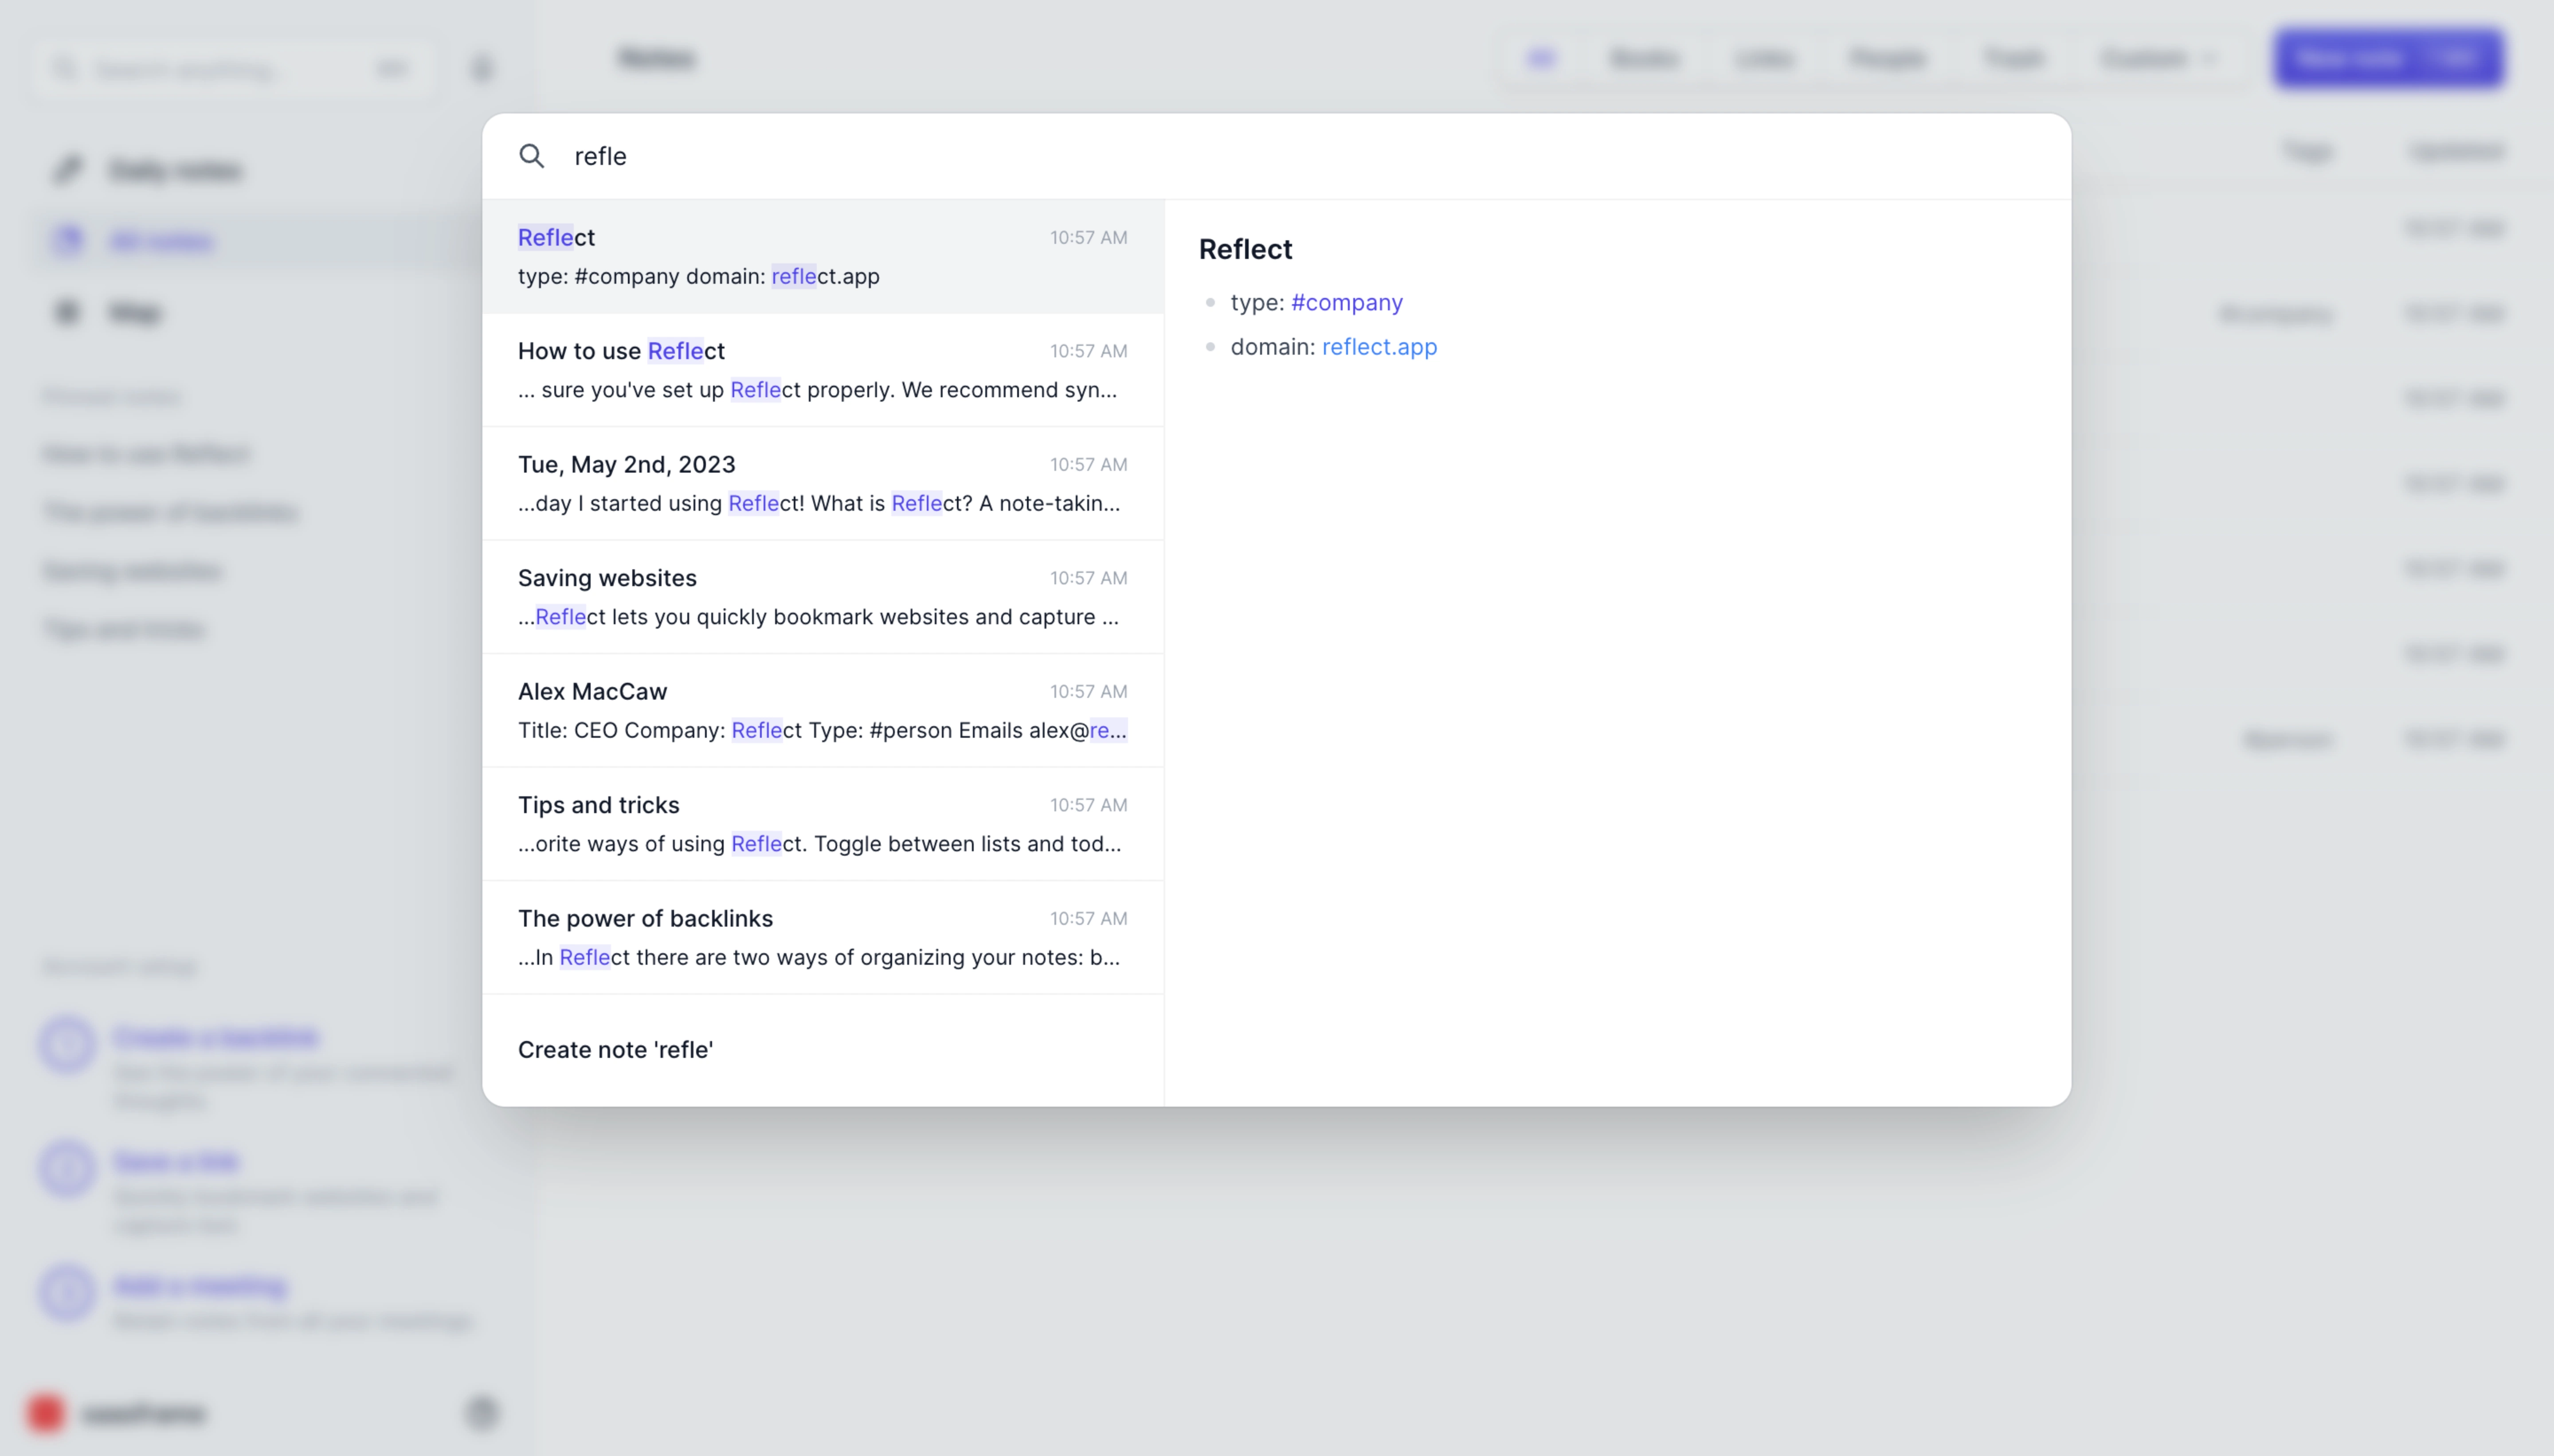Open 'The power of backlinks' result
This screenshot has width=2554, height=1456.
pyautogui.click(x=823, y=938)
